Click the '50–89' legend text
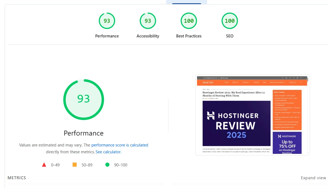Viewport: 328px width, 188px height. coord(87,165)
